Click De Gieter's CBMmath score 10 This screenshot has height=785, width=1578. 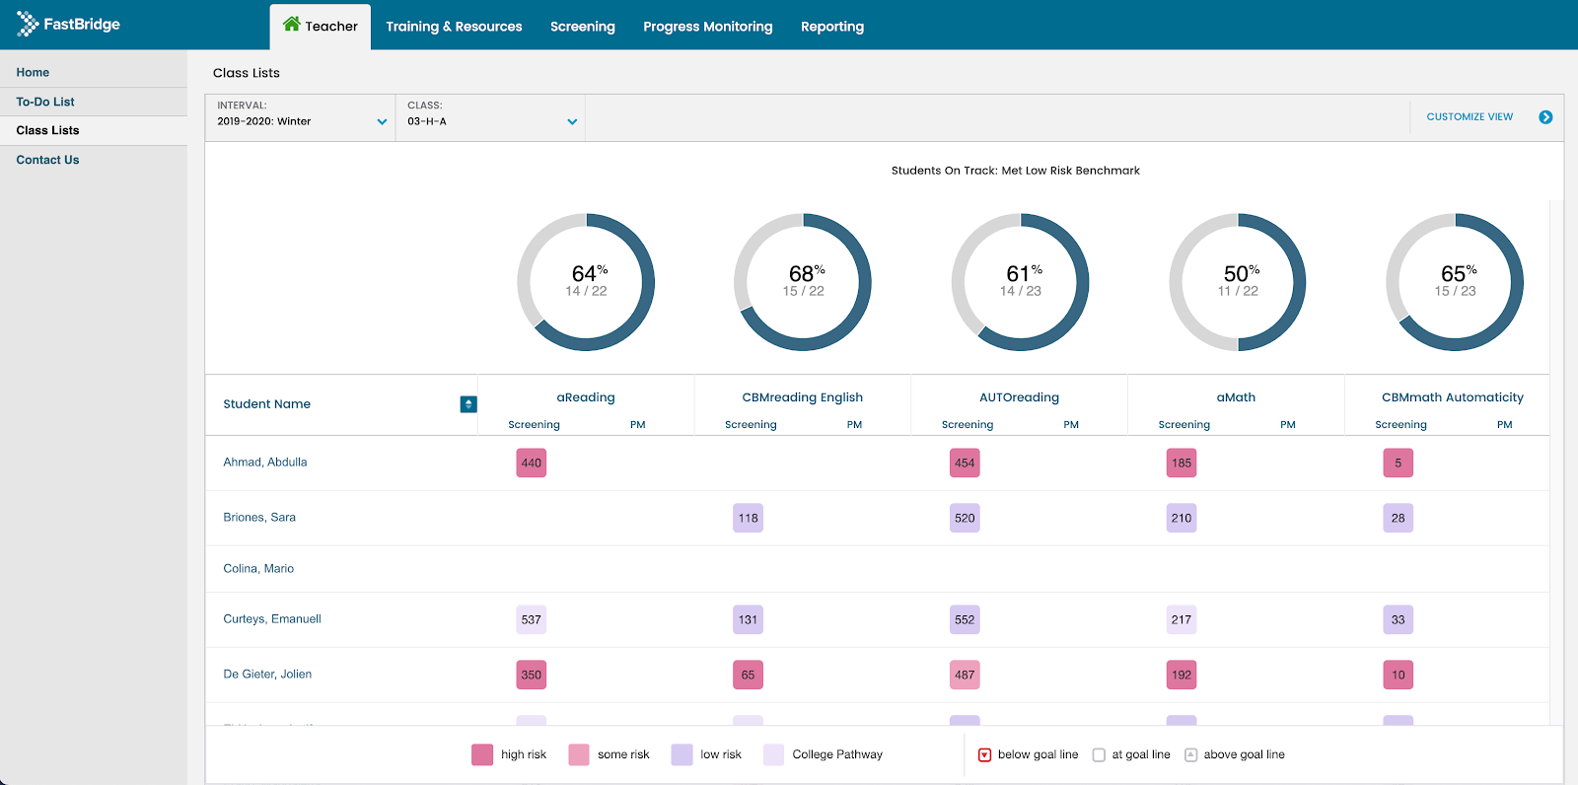tap(1399, 676)
